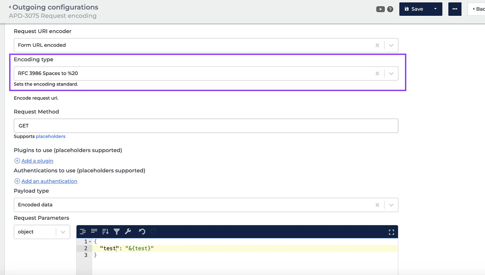Click the filter icon in editor toolbar

pos(117,231)
